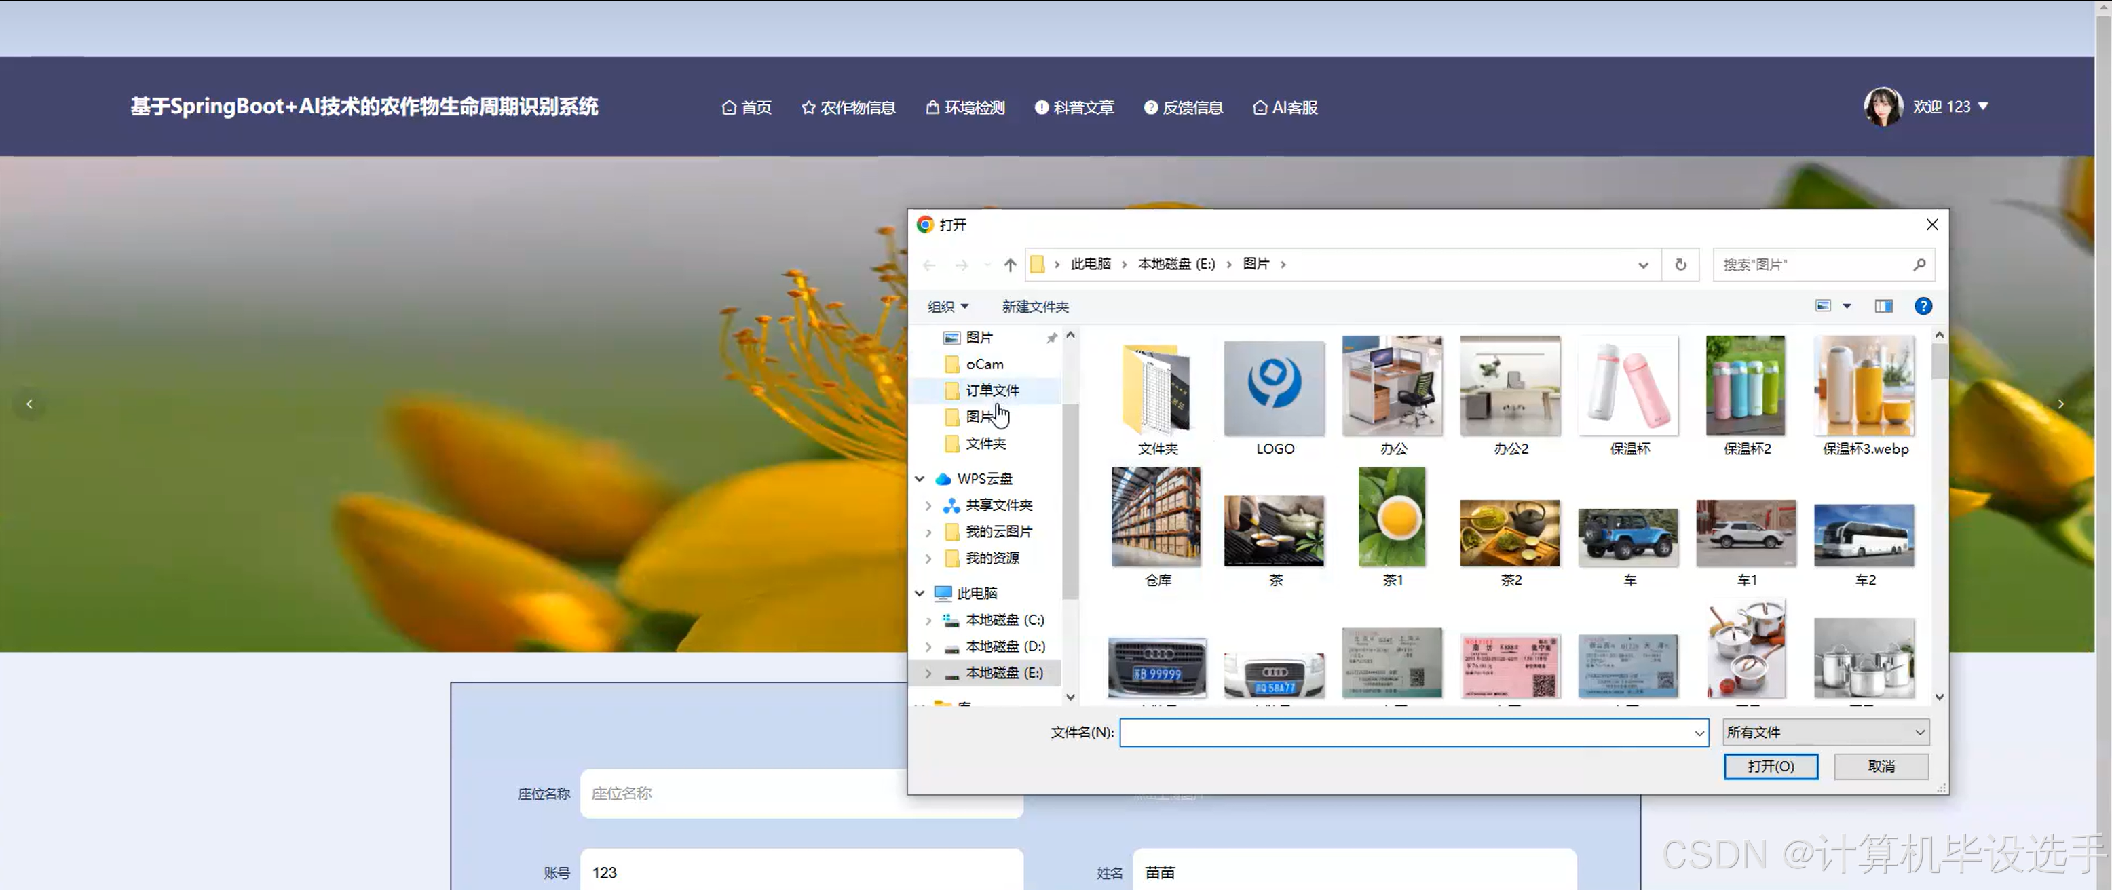Click the left carousel arrow on the banner

tap(29, 403)
